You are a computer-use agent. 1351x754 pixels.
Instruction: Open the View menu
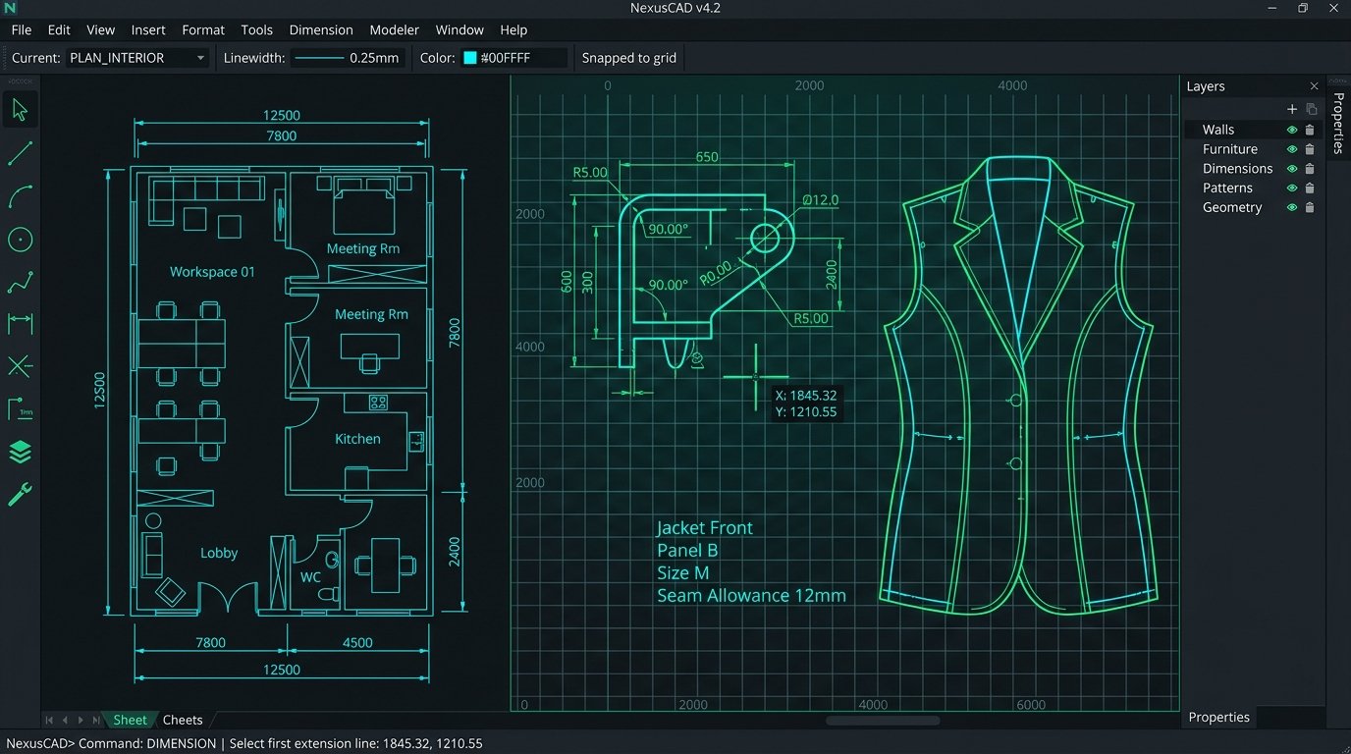[100, 29]
